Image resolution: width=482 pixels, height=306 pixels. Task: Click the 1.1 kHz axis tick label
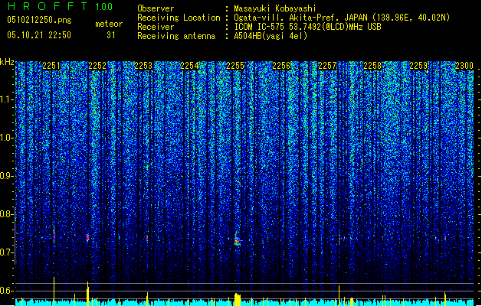[7, 99]
